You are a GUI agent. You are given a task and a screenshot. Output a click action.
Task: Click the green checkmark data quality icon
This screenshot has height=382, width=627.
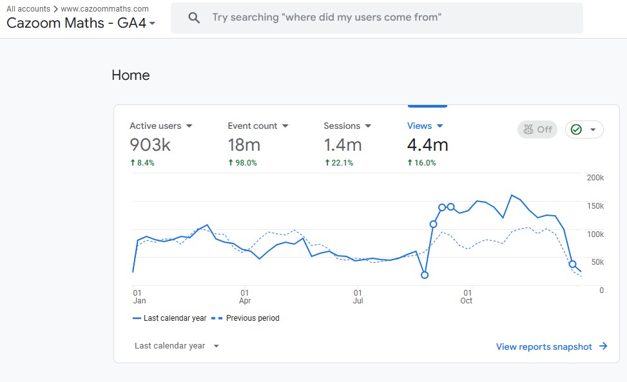576,129
